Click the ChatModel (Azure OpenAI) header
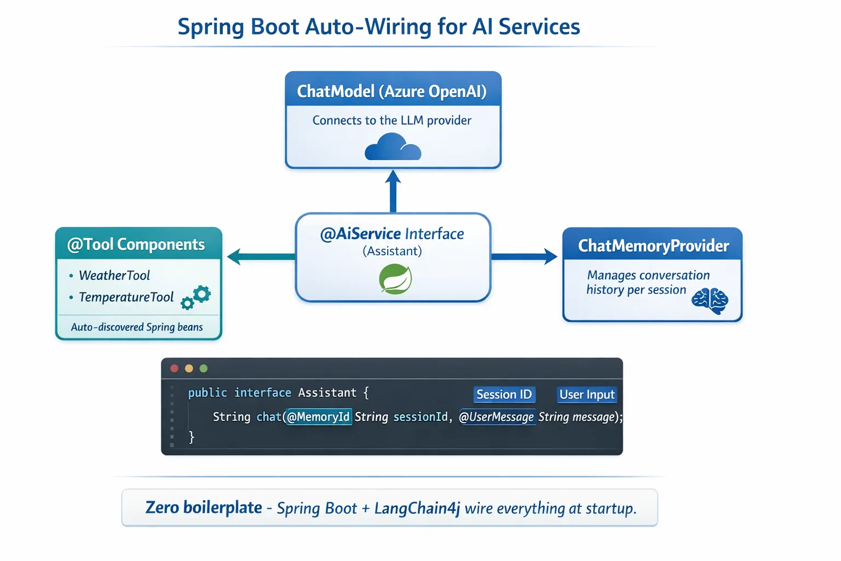Viewport: 841px width, 561px height. click(x=393, y=90)
